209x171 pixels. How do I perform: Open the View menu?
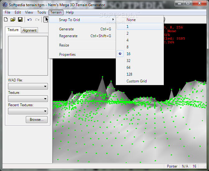point(29,12)
